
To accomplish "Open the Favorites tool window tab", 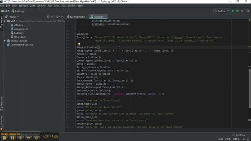I will pos(2,123).
